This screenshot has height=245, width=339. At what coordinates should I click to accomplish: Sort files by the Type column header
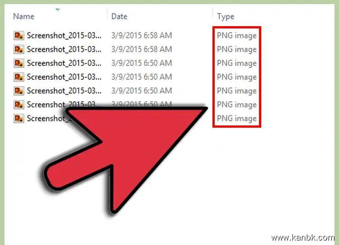coord(226,17)
